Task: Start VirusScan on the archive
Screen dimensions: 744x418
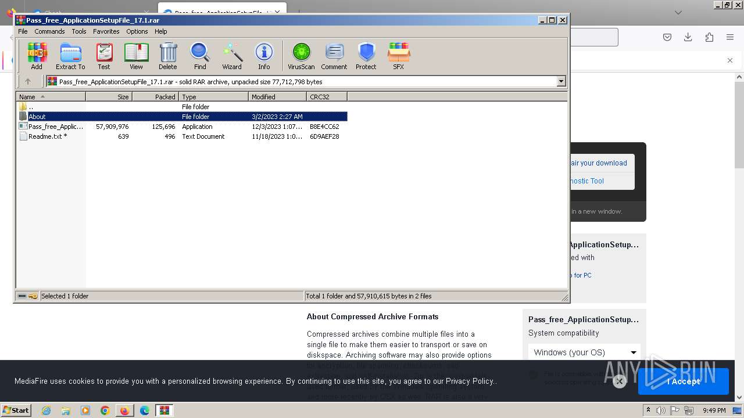Action: click(x=301, y=56)
